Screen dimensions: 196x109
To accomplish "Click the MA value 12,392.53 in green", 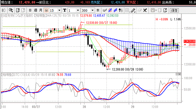I will [x=112, y=16].
